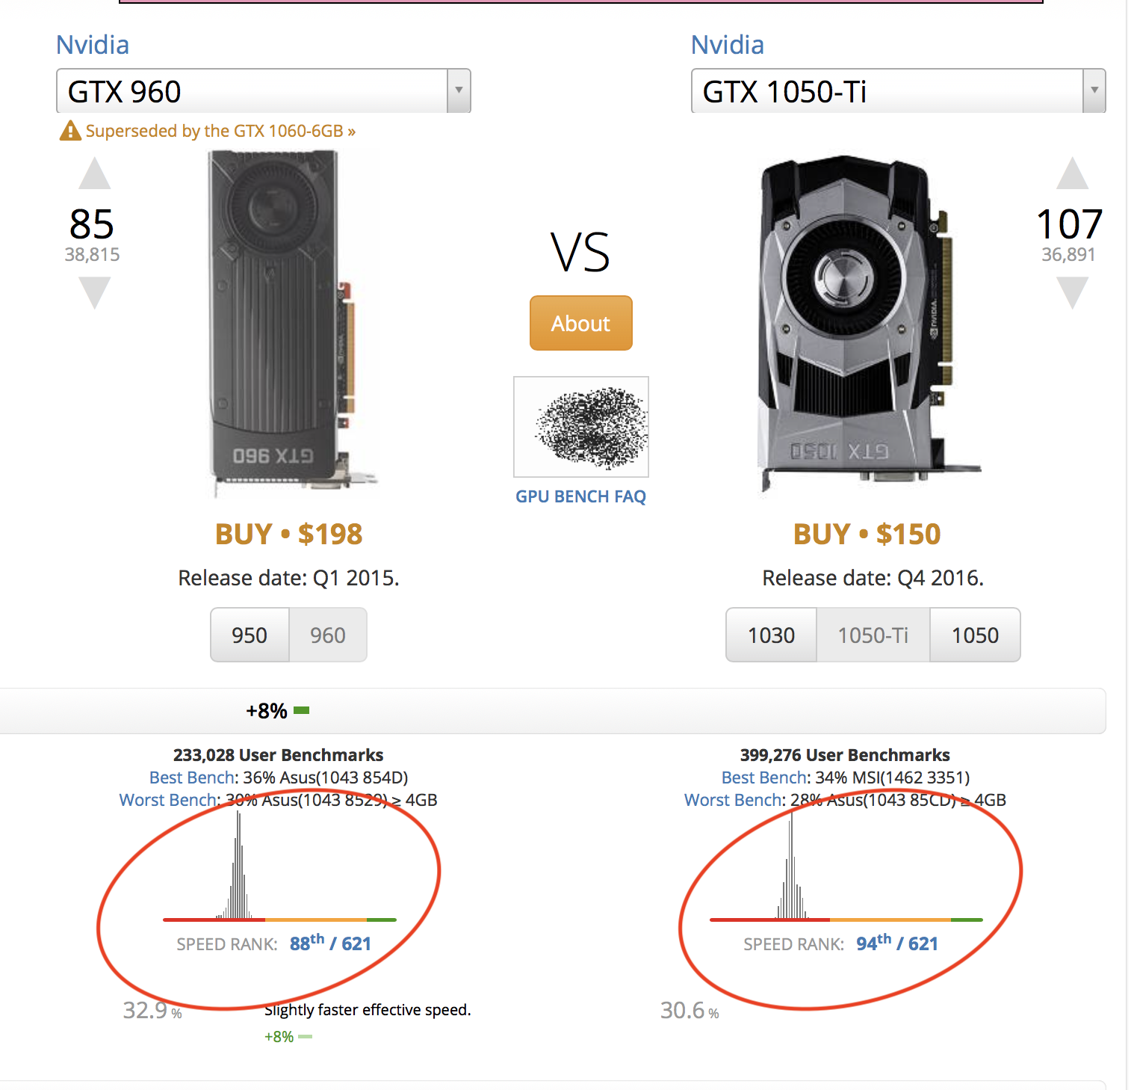
Task: Select the 1030 model button
Action: pyautogui.click(x=771, y=635)
